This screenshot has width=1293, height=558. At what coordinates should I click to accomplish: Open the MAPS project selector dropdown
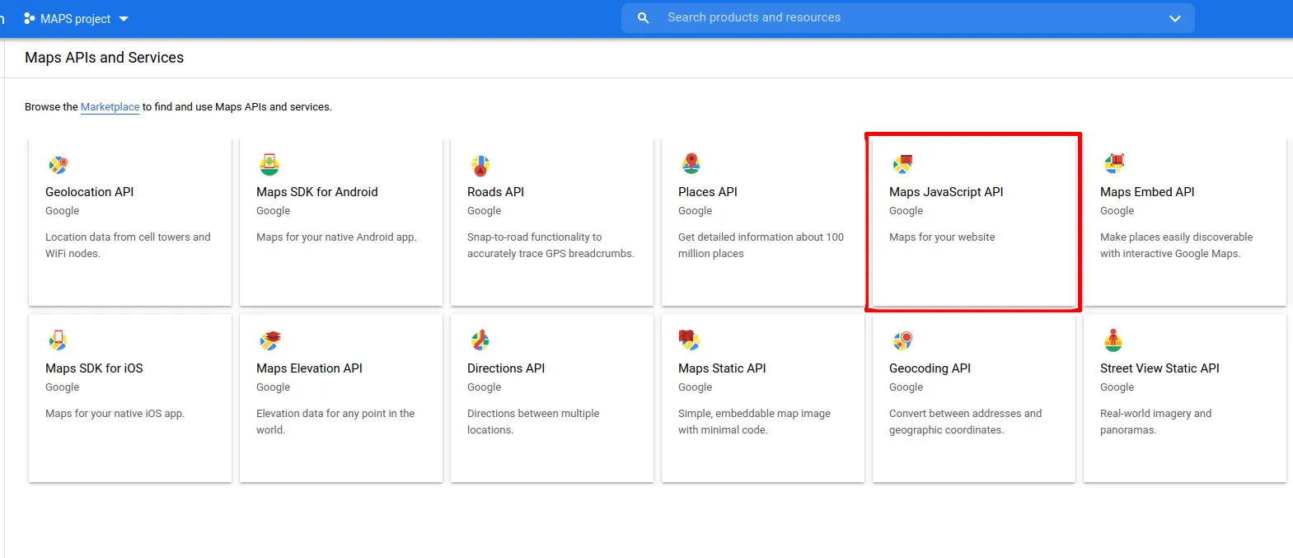(76, 18)
